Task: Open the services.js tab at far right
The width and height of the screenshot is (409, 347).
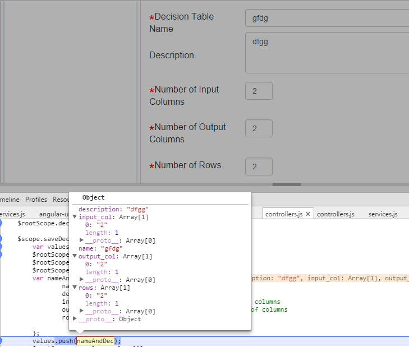Action: tap(383, 214)
